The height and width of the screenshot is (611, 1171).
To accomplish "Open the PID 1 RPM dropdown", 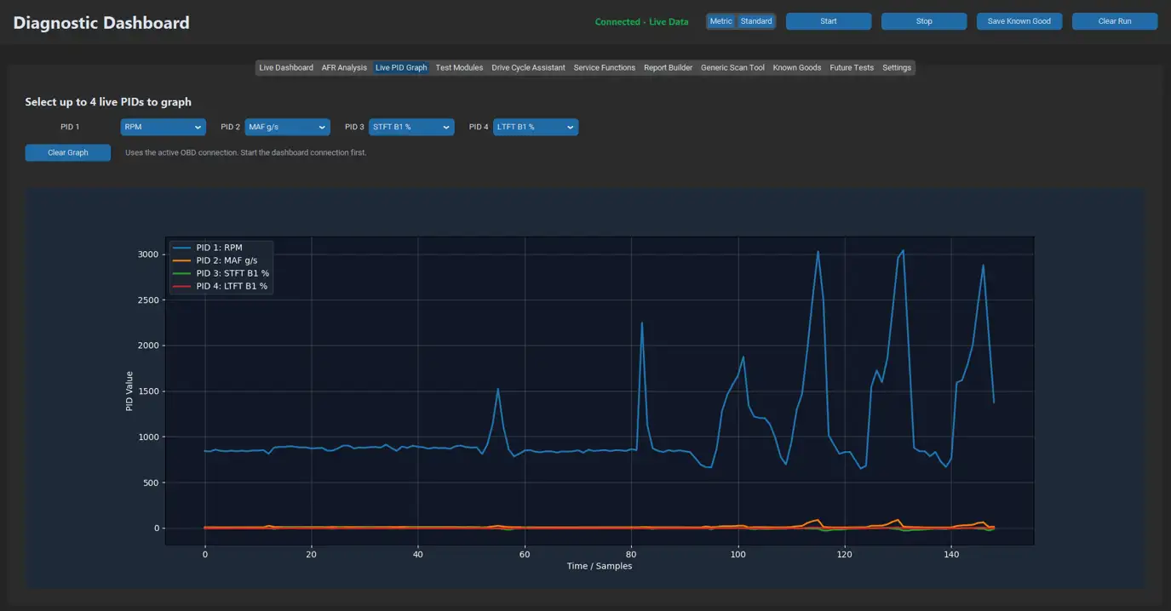I will pos(163,127).
